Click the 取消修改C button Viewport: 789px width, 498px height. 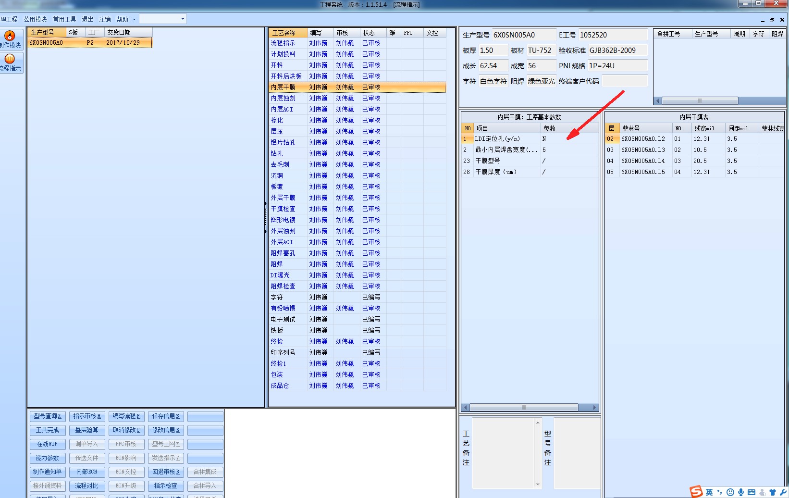point(126,430)
